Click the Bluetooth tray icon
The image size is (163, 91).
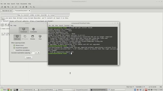(135, 90)
